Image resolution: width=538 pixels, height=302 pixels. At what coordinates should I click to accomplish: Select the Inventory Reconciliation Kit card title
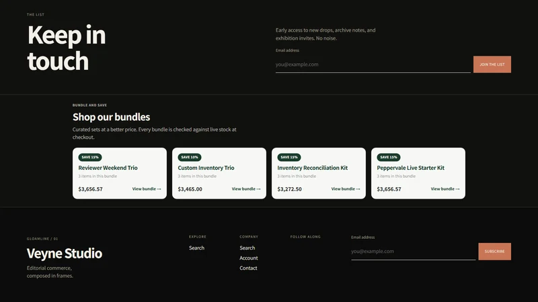(312, 168)
